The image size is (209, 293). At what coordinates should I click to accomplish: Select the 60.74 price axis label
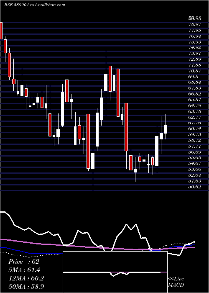(195, 129)
